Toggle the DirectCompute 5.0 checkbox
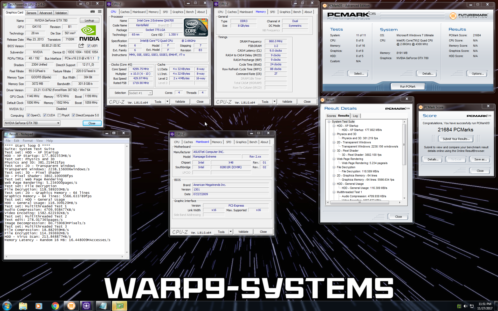498x311 pixels. click(x=73, y=115)
